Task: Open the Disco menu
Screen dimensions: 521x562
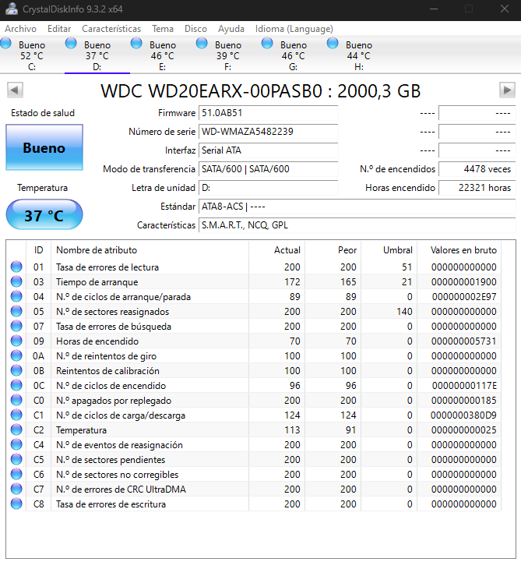Action: coord(195,29)
